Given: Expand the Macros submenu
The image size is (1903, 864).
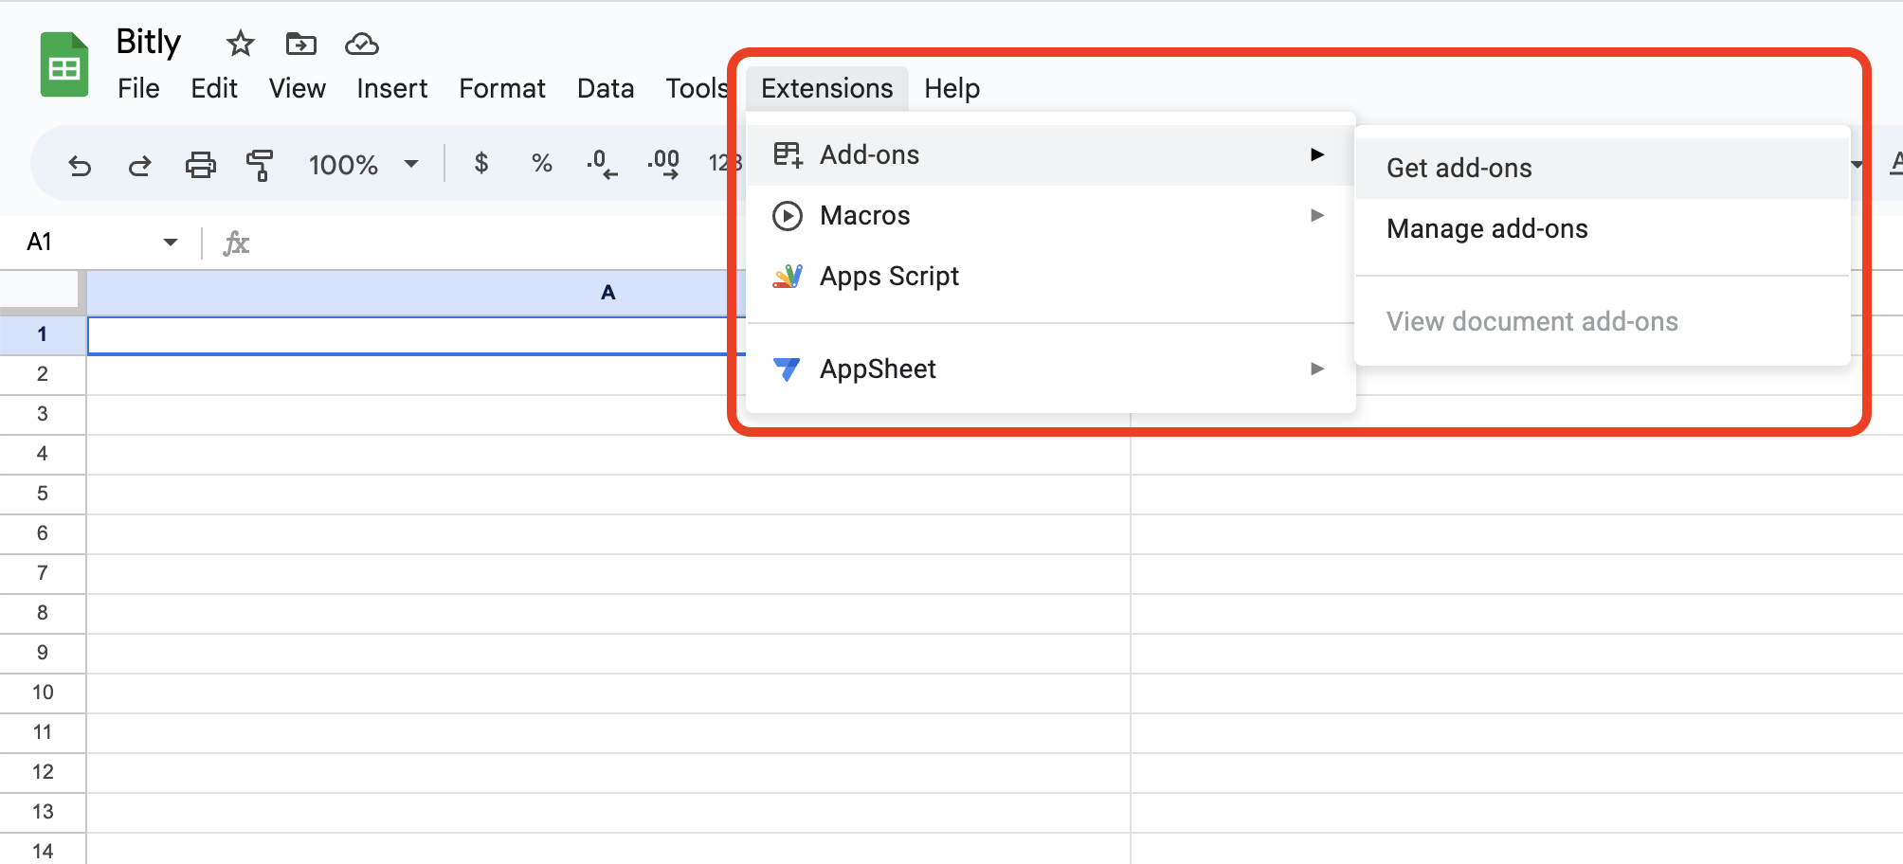Looking at the screenshot, I should pos(1049,216).
